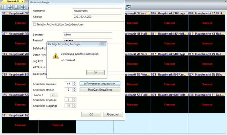
Task: Select camera 012 Hauptmarkt 43 tile
Action: 207,42
